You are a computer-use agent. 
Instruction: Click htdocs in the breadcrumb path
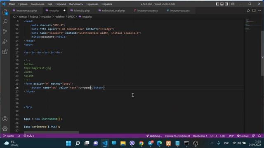click(x=34, y=16)
